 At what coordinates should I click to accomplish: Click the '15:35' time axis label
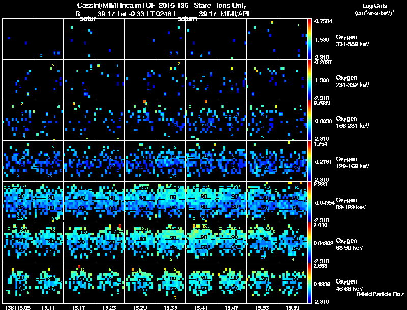(170, 307)
